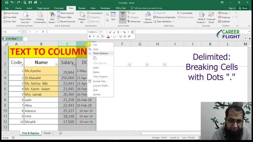Open the Review ribbon tab
This screenshot has height=142, width=253.
(x=82, y=8)
